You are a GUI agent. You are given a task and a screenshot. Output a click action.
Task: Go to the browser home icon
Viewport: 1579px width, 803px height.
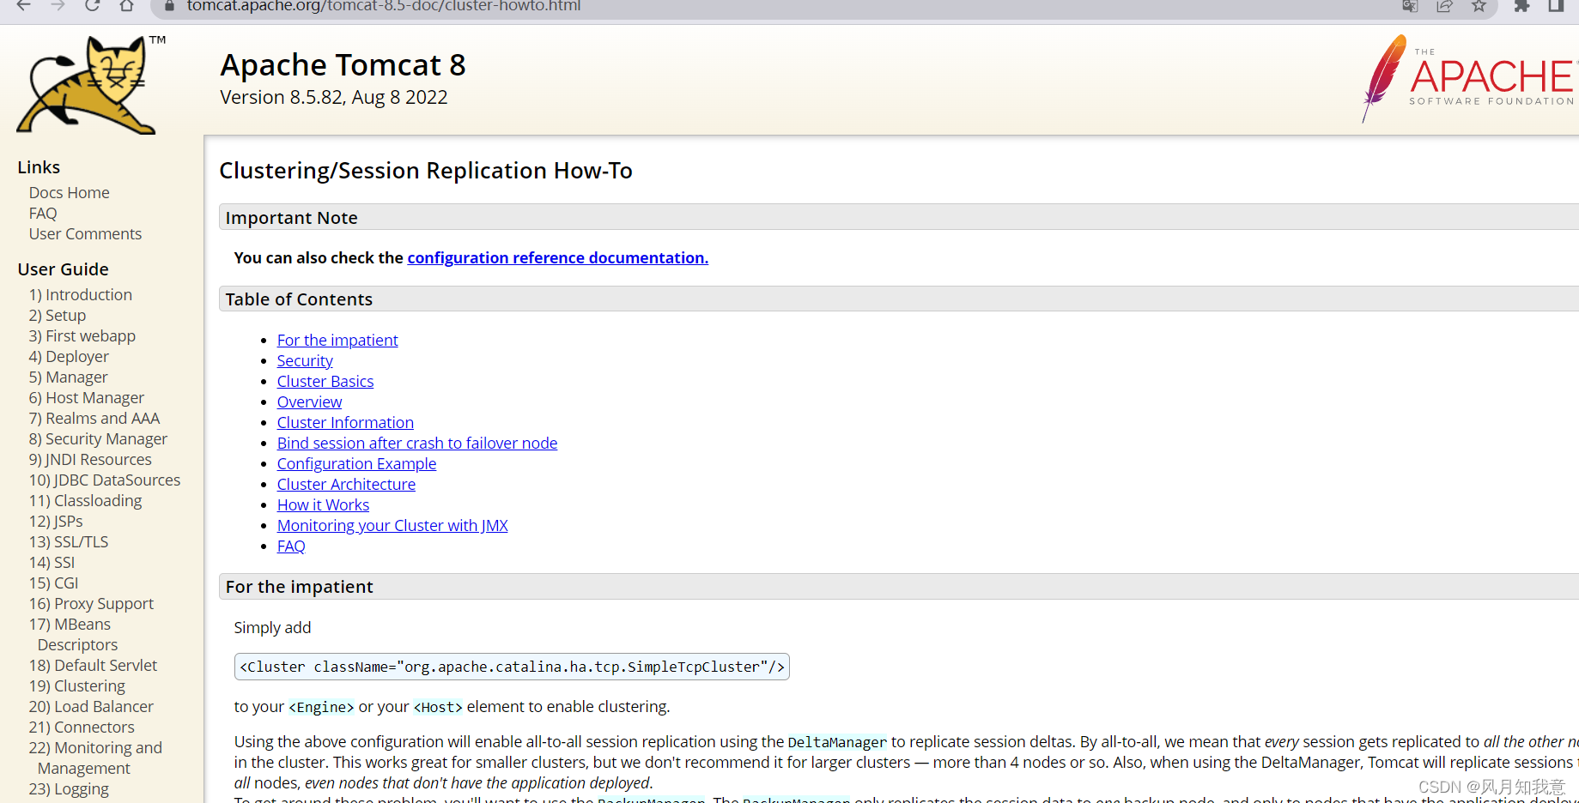tap(126, 5)
